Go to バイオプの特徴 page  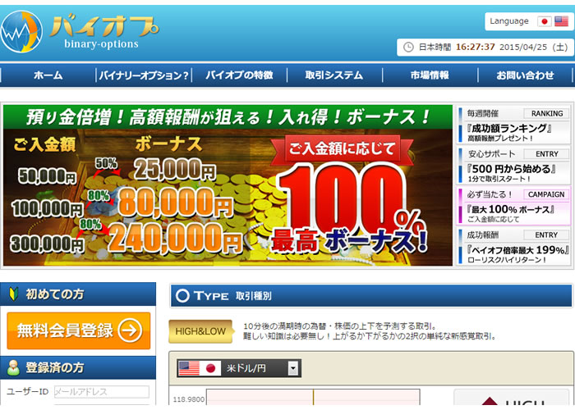pos(239,75)
